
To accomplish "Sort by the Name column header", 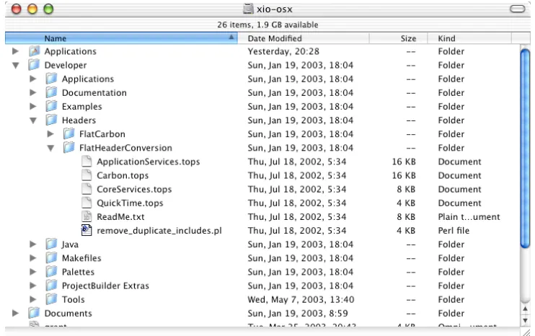I will point(121,38).
